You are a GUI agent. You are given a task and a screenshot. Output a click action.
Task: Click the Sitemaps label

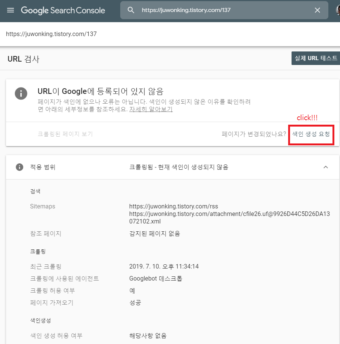point(42,207)
